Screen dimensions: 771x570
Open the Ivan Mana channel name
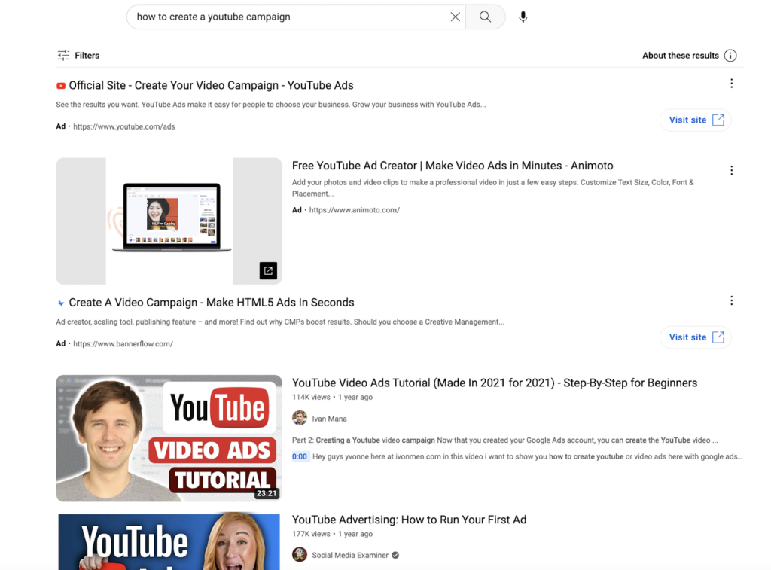pyautogui.click(x=330, y=419)
